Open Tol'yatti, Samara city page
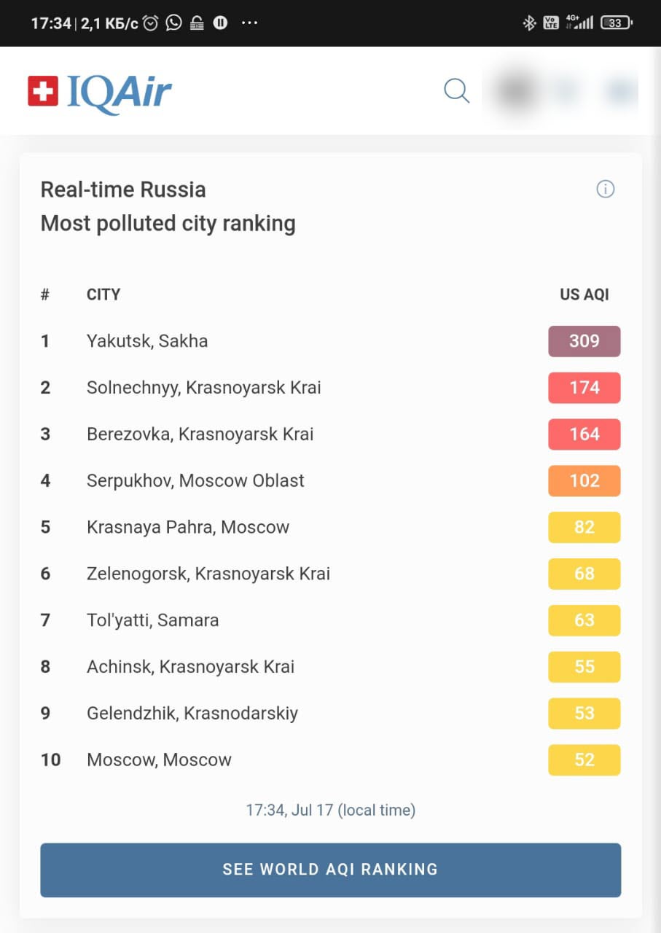Image resolution: width=661 pixels, height=933 pixels. click(152, 620)
